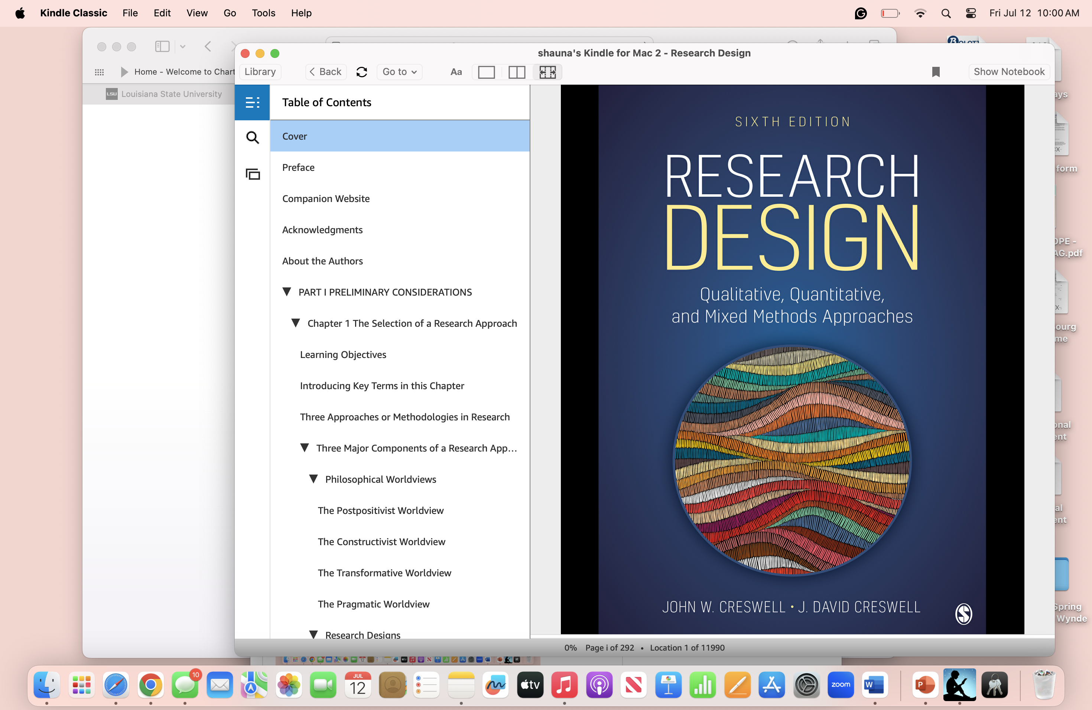Screen dimensions: 1092x710
Task: Click back arrow in Safari window
Action: point(208,46)
